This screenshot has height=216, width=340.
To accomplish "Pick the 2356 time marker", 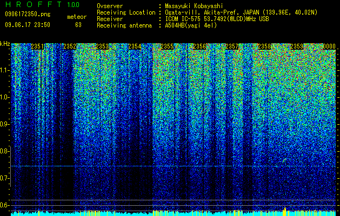I will pos(199,46).
